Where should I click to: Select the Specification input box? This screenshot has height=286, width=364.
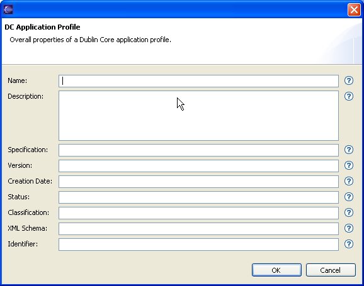click(198, 150)
